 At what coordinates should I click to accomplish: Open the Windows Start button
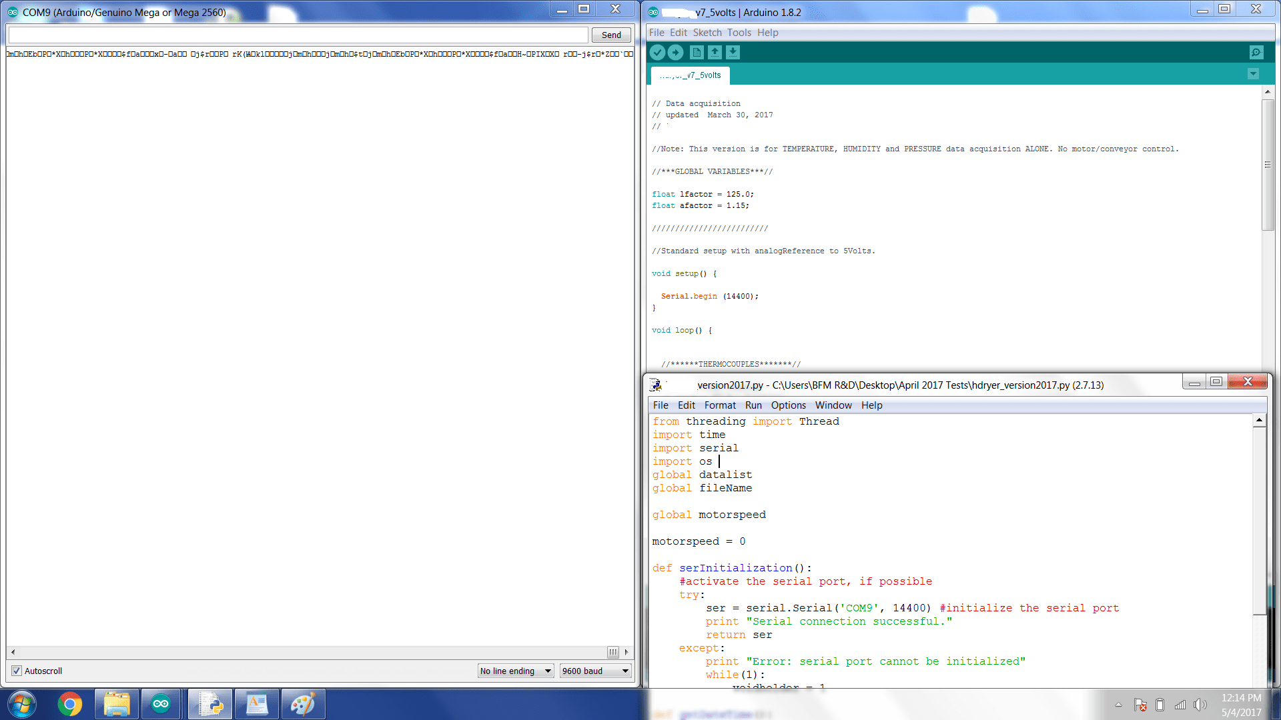click(x=21, y=704)
